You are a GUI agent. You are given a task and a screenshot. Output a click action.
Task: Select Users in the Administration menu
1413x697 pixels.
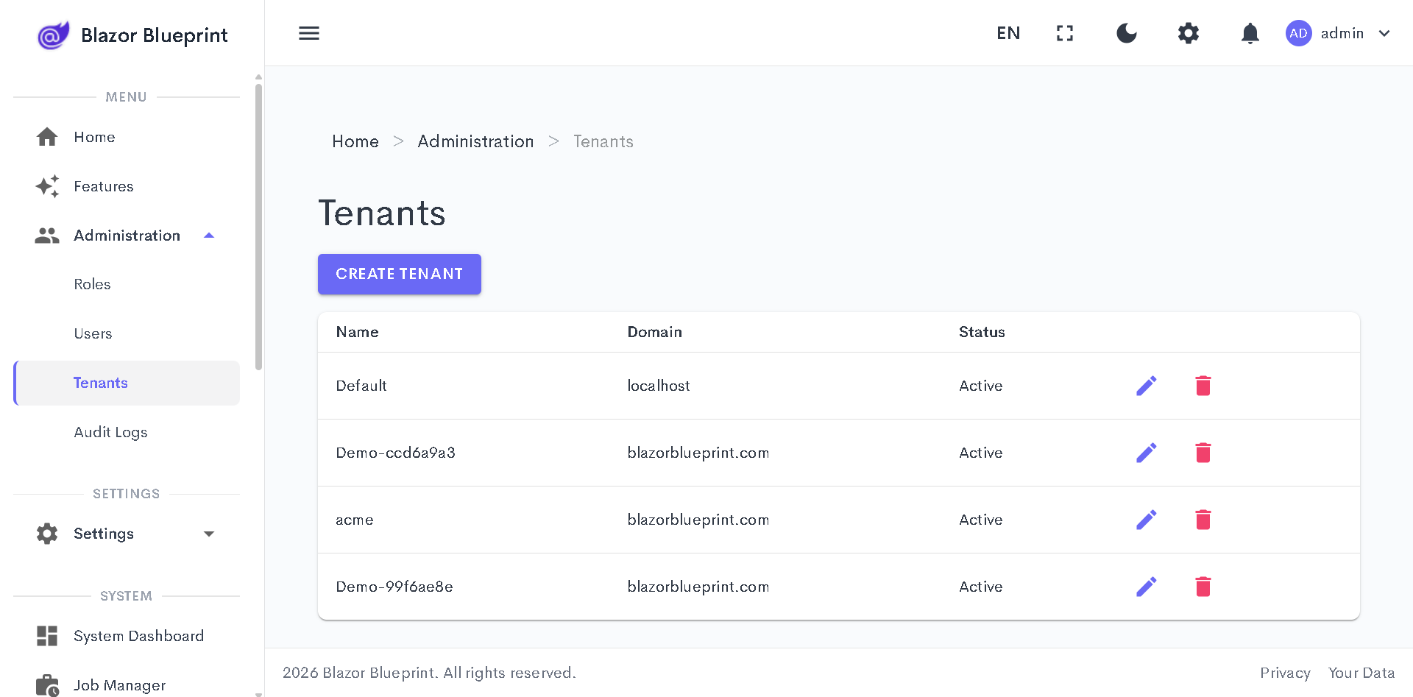point(93,333)
